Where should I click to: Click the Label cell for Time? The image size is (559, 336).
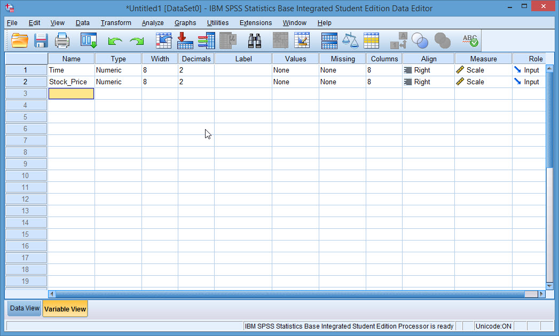(x=243, y=70)
